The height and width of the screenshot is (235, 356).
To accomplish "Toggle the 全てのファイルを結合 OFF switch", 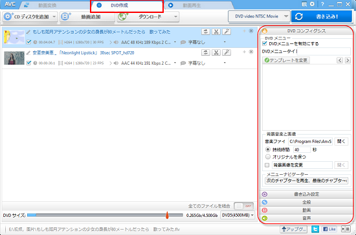I will pyautogui.click(x=243, y=206).
